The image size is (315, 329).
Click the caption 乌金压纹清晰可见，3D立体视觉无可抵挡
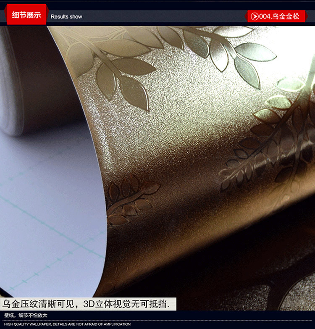(88, 304)
